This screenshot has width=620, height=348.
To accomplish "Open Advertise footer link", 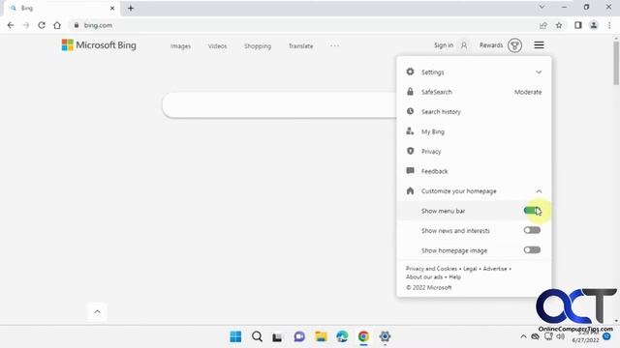I will click(495, 269).
